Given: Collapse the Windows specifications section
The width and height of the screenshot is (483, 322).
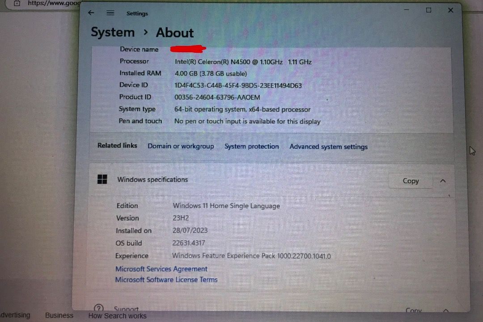Looking at the screenshot, I should (x=443, y=181).
